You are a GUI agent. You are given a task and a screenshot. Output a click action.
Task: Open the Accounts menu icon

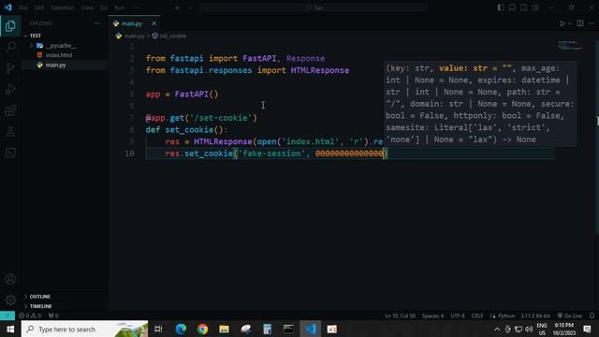(10, 279)
